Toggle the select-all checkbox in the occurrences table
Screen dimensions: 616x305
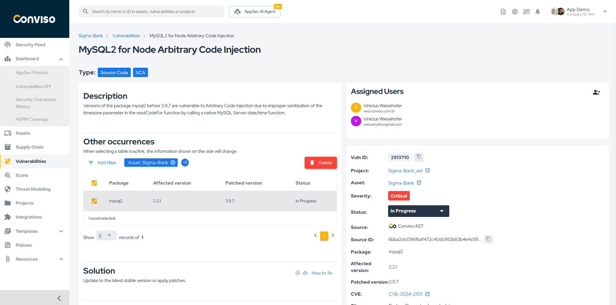coord(94,183)
